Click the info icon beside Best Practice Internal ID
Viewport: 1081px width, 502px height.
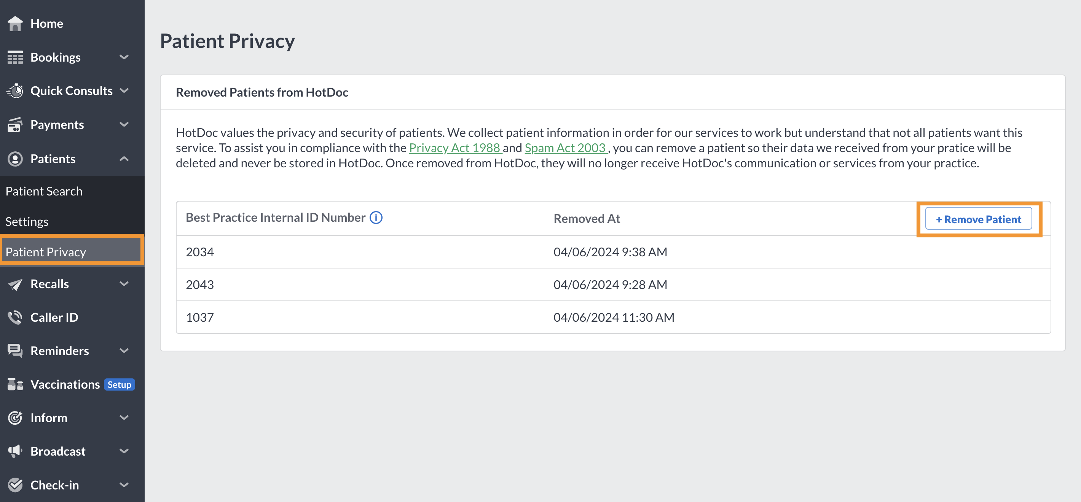point(376,218)
